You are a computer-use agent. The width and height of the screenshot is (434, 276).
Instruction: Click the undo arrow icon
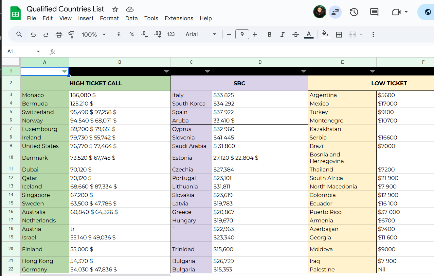tap(33, 35)
